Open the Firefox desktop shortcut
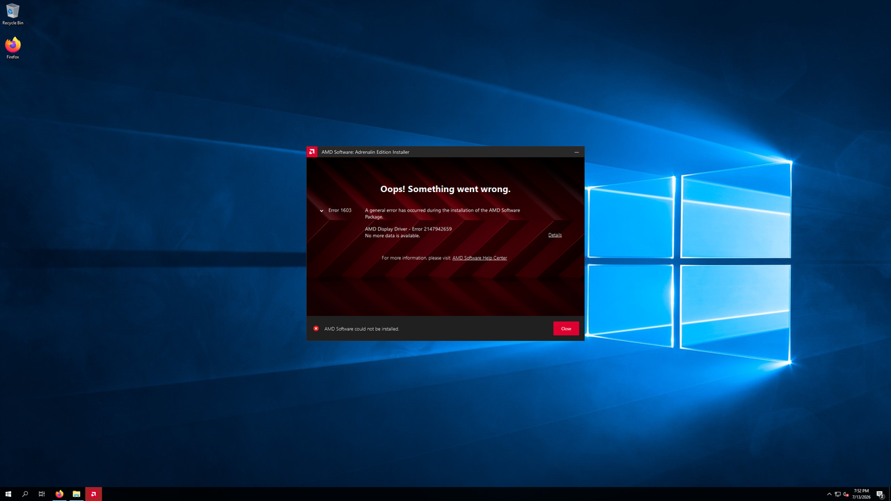Screen dimensions: 891x501 click(x=13, y=48)
